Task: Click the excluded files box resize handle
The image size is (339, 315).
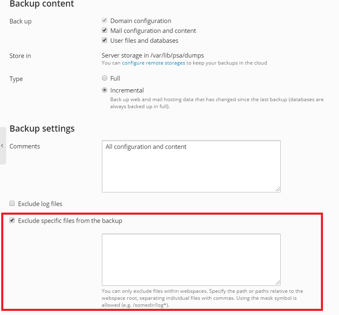Action: pos(278,283)
